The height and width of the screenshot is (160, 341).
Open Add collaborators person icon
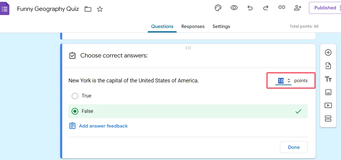[298, 8]
